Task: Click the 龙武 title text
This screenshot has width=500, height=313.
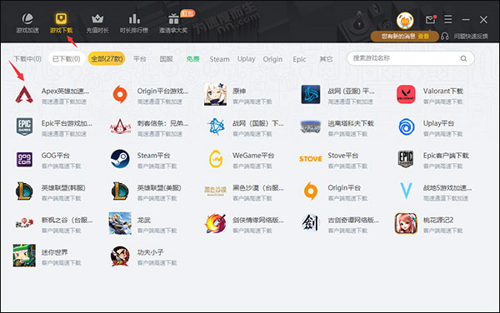Action: (x=144, y=220)
